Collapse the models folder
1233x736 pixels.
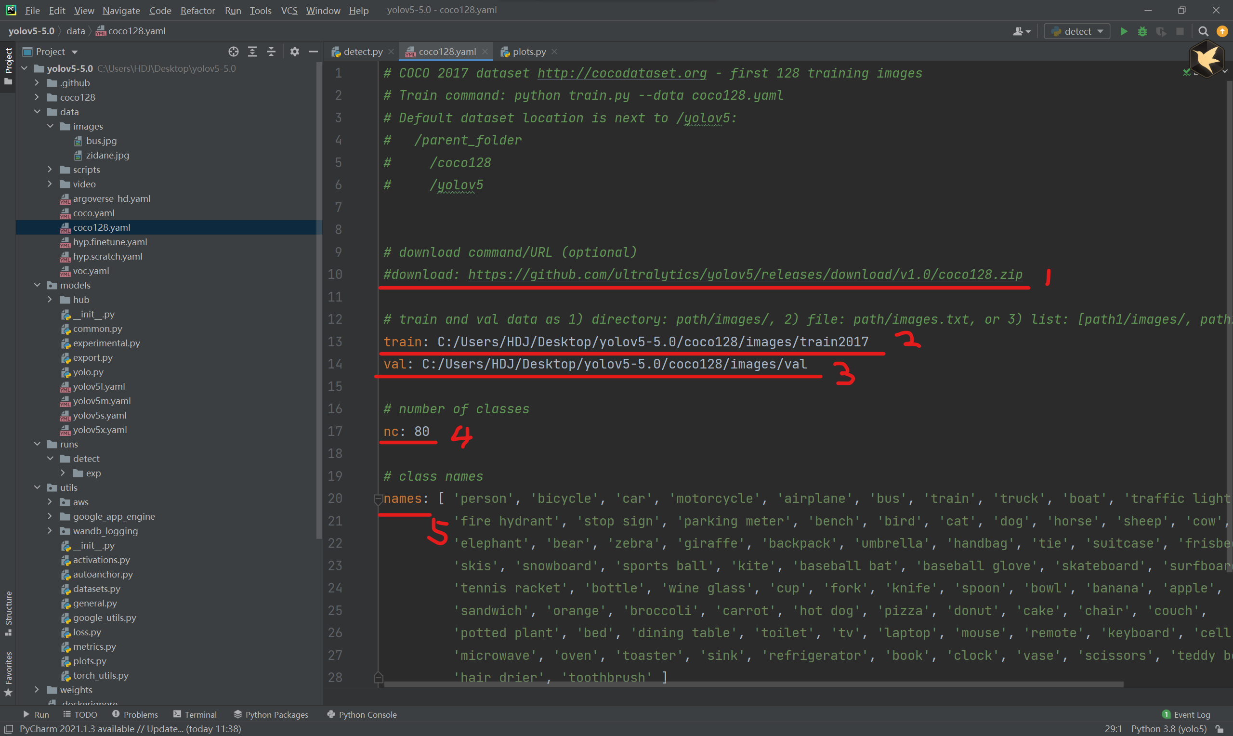[37, 285]
